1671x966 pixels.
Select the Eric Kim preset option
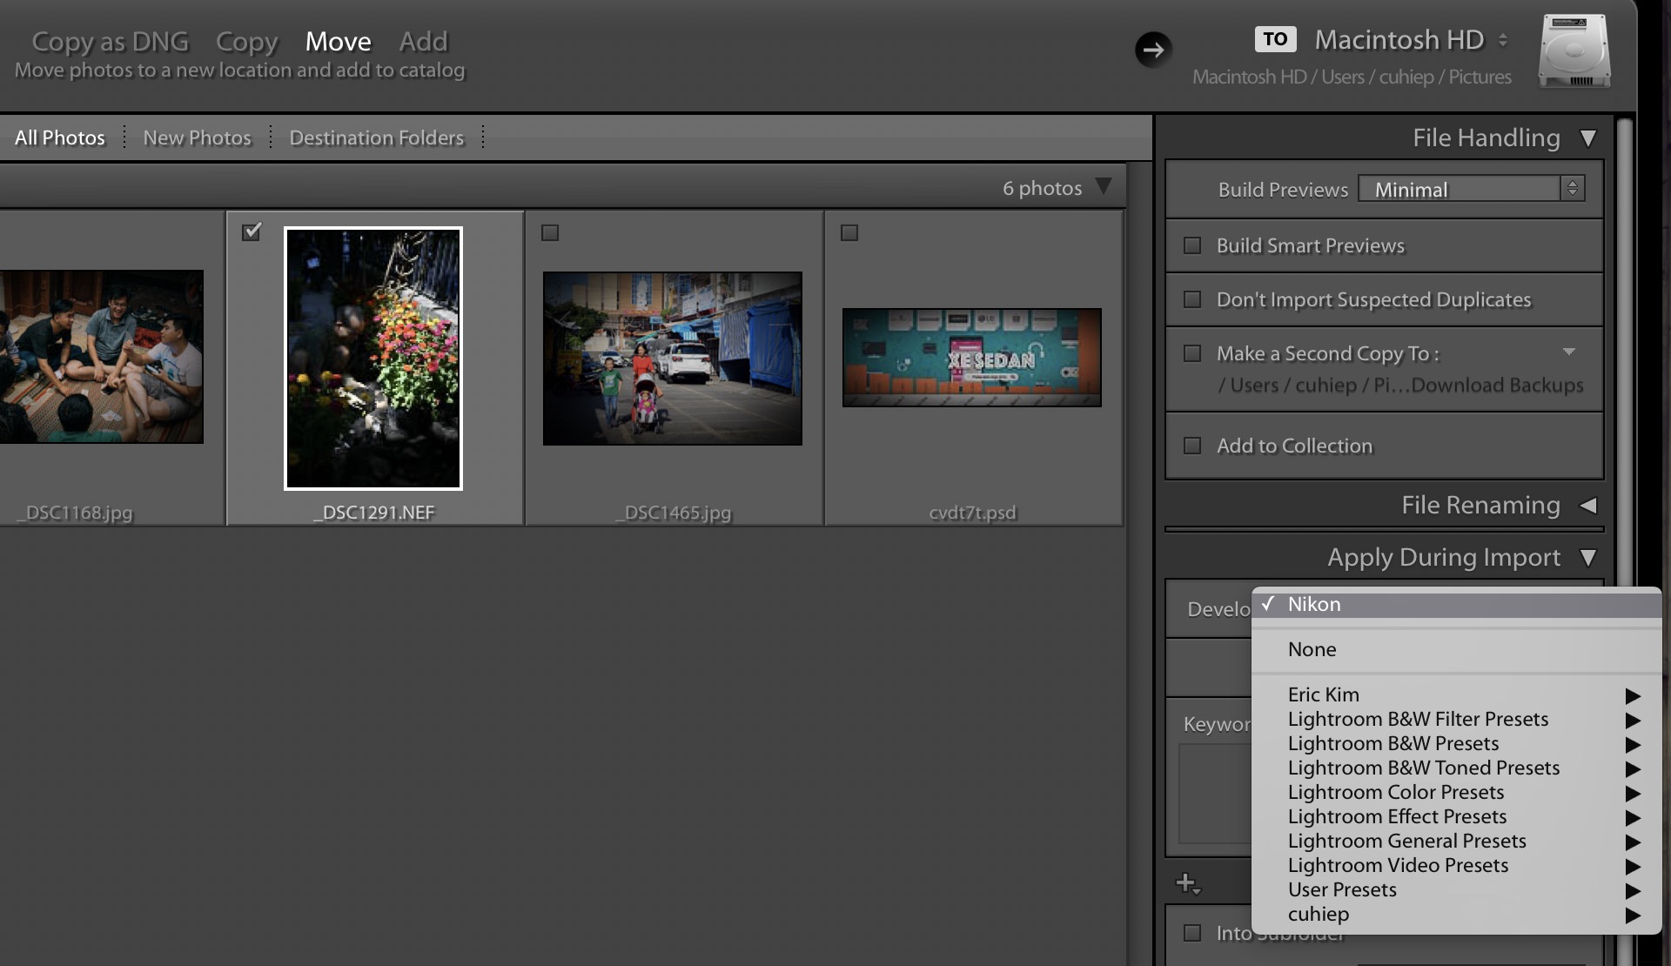1324,694
